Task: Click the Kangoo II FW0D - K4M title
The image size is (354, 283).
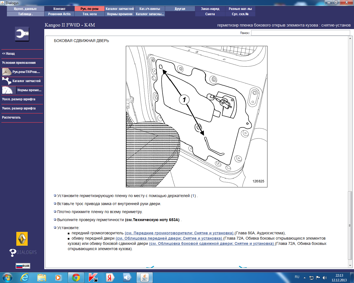Action: [70, 25]
